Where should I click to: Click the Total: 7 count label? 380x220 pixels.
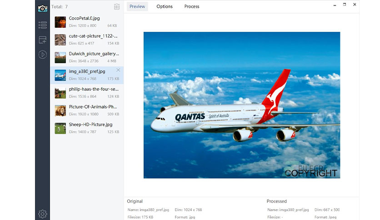(60, 7)
